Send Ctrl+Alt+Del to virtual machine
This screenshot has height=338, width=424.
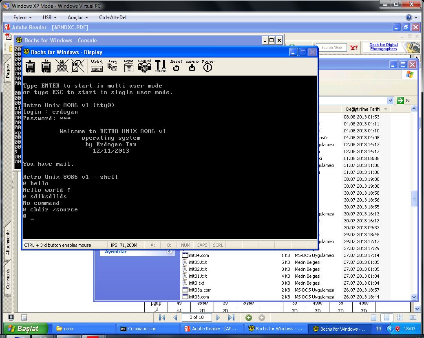point(113,17)
